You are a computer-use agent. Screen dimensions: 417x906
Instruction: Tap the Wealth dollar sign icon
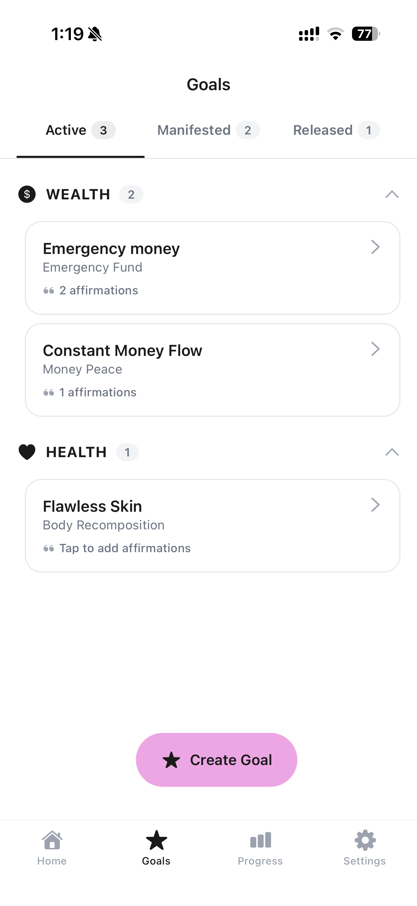coord(27,195)
